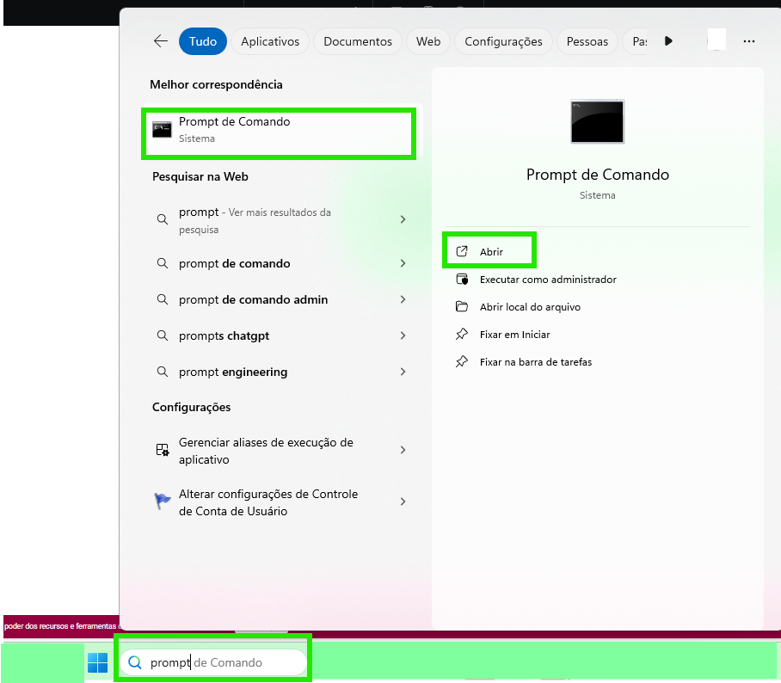Click the taskbar search input field
The image size is (781, 683).
click(x=224, y=662)
